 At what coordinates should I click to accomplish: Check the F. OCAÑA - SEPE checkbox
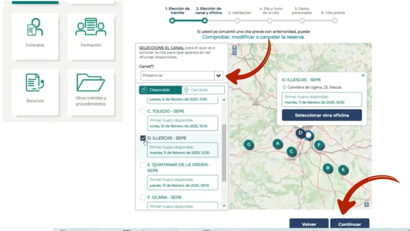(143, 197)
